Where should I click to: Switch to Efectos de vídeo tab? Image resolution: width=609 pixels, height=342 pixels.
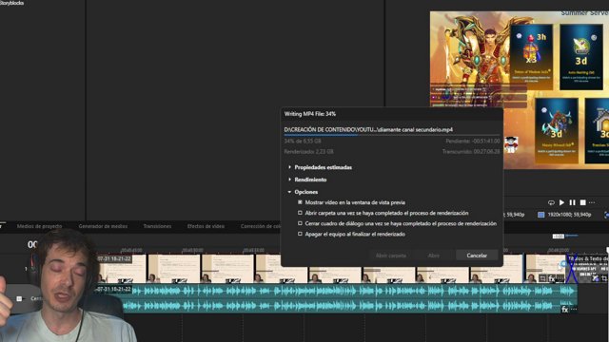[206, 226]
